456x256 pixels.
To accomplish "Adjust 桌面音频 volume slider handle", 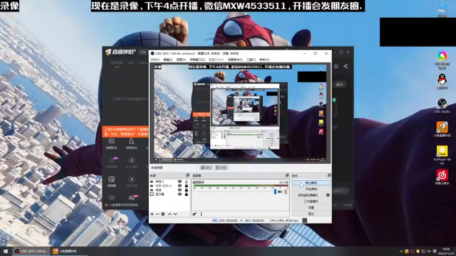I will (275, 192).
